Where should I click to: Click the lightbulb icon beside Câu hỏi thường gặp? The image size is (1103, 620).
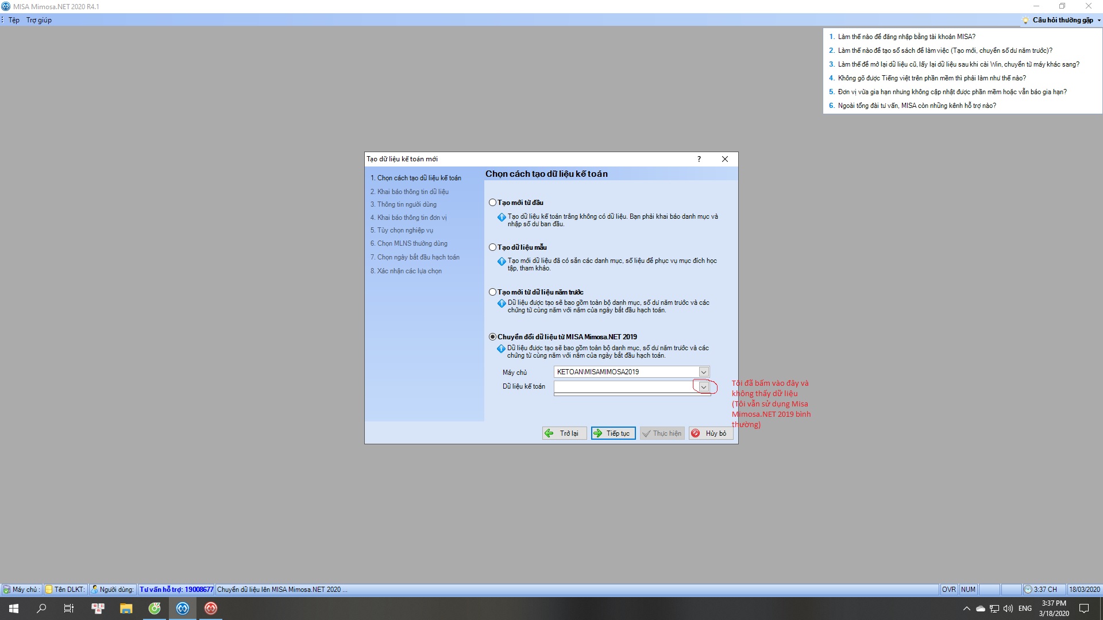1025,20
